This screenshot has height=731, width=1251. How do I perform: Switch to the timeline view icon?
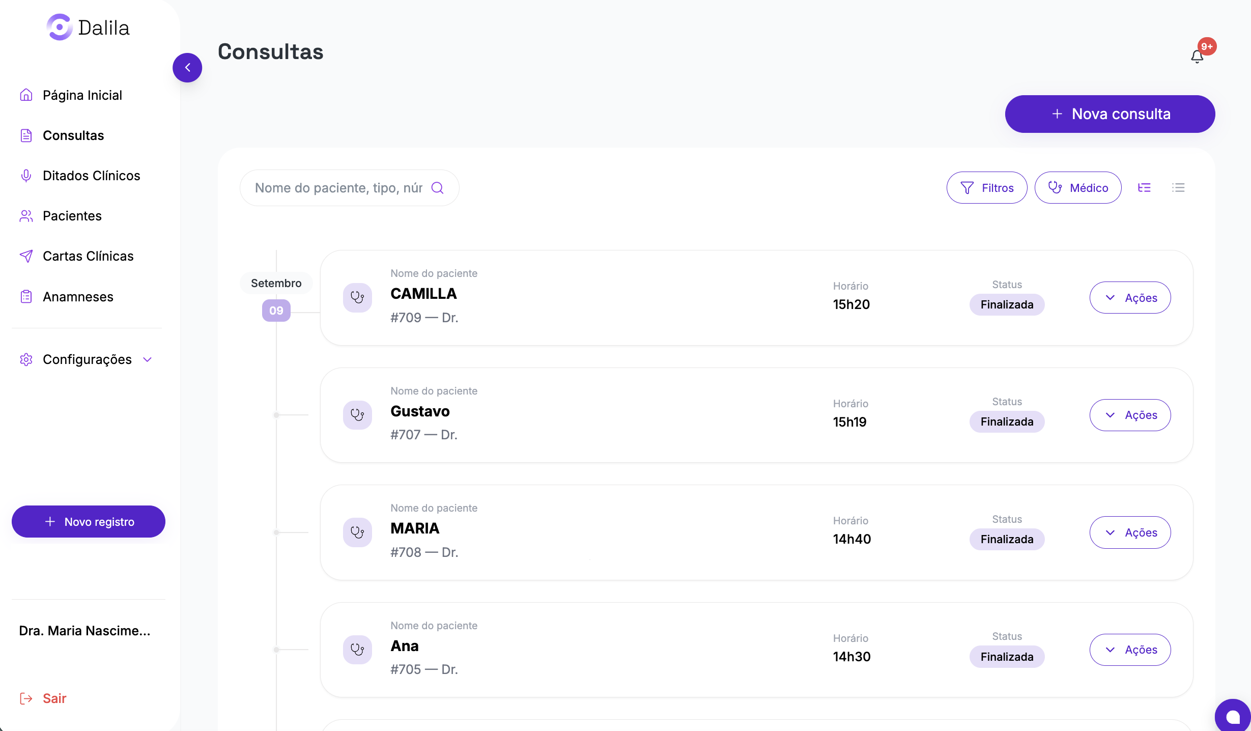[x=1144, y=188]
